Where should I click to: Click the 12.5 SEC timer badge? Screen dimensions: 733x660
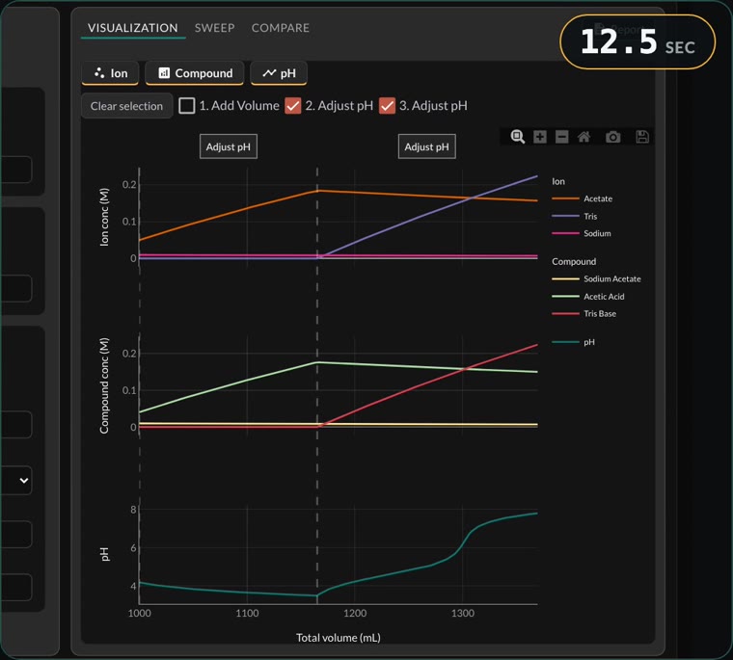pyautogui.click(x=638, y=42)
